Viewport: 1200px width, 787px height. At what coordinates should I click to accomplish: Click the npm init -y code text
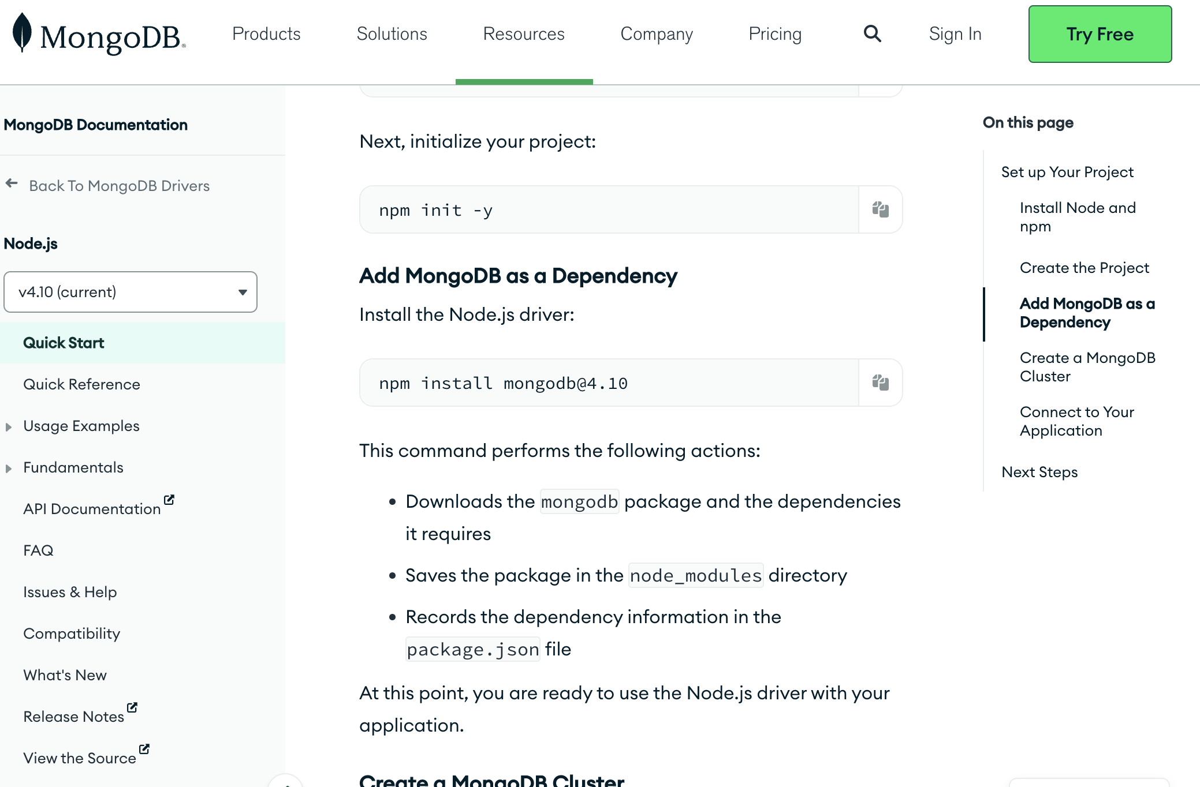click(435, 210)
